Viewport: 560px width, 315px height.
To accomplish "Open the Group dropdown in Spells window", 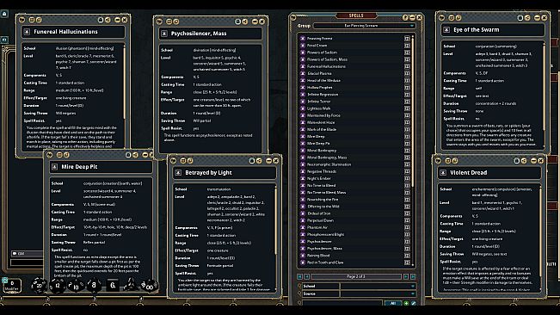I will [x=364, y=26].
